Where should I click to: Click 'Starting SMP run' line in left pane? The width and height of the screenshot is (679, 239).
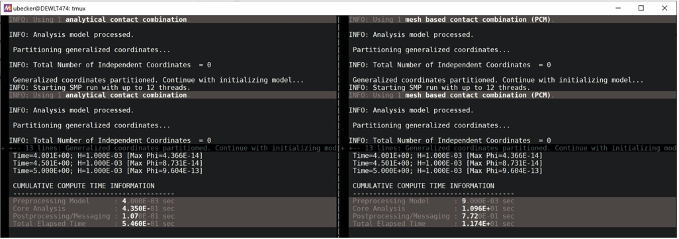99,88
